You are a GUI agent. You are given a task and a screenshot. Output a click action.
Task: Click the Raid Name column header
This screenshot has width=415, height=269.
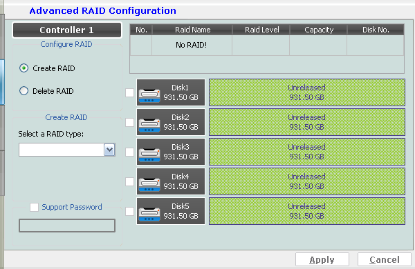pos(192,30)
